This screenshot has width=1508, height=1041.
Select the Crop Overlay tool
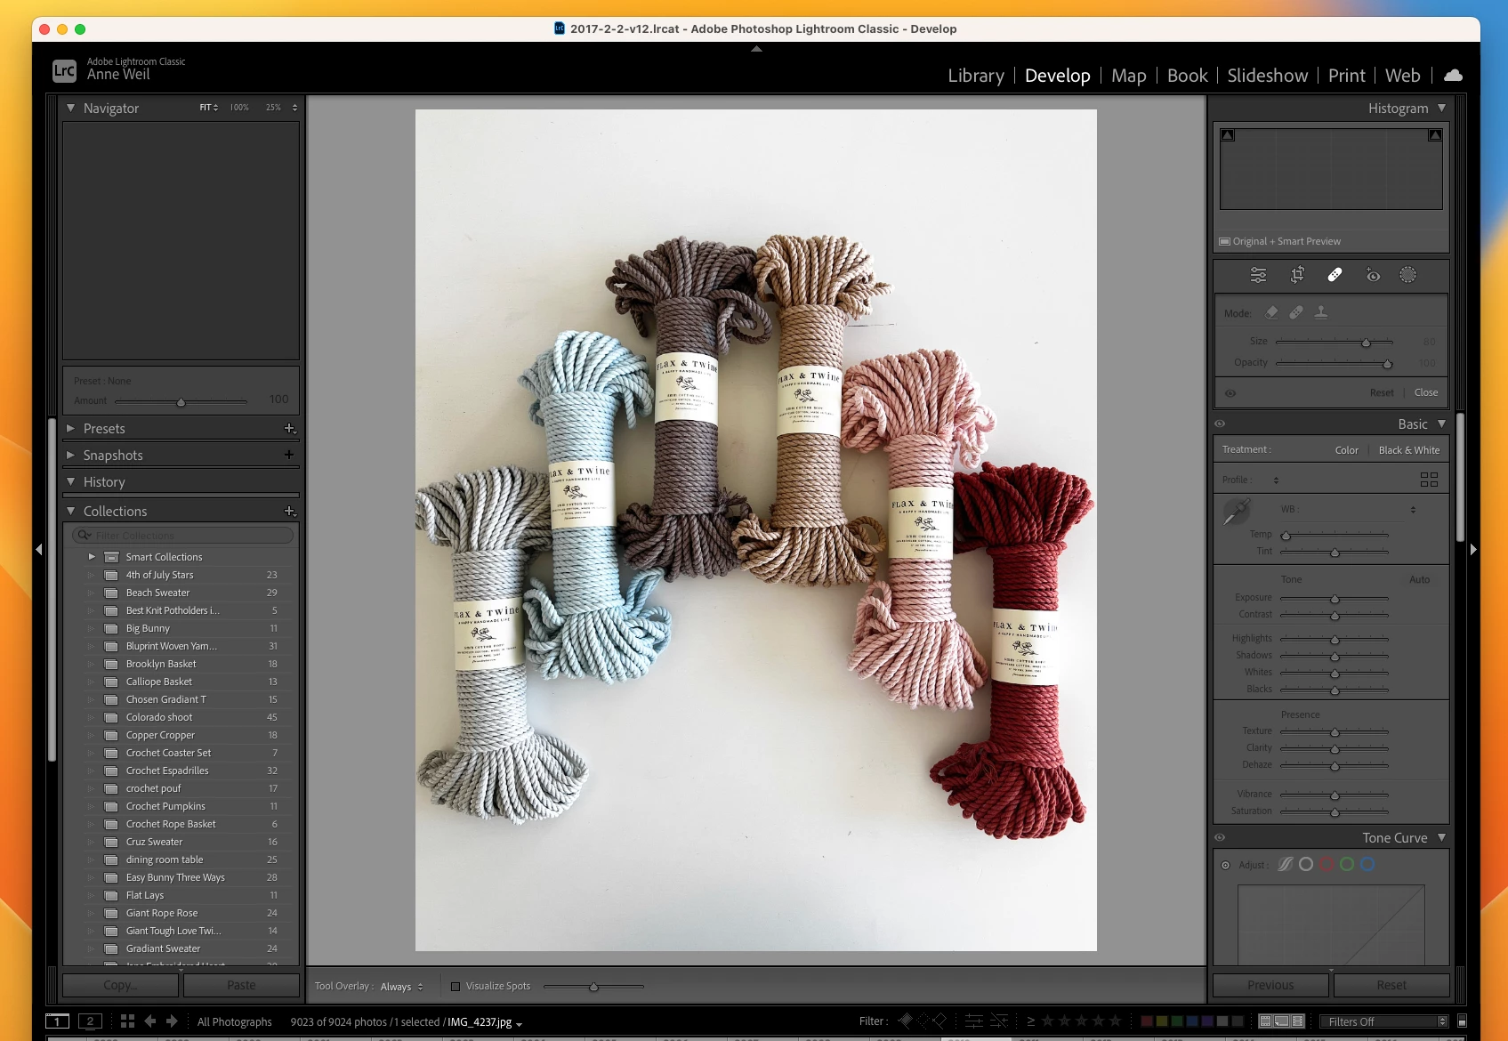1297,275
